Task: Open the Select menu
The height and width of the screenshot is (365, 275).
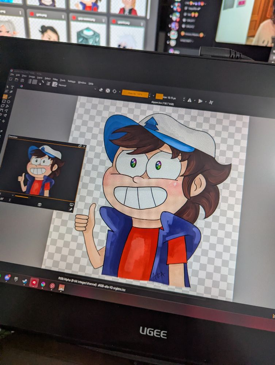Action: click(47, 79)
